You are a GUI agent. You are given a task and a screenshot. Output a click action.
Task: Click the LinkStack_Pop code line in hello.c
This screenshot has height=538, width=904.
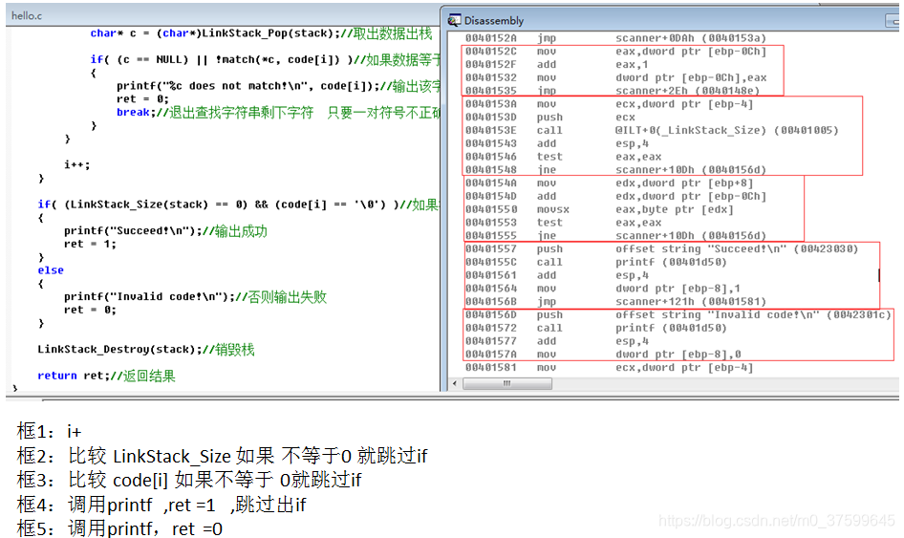pyautogui.click(x=261, y=33)
